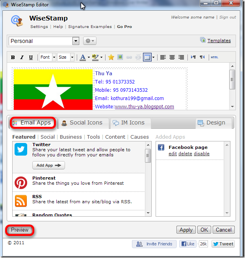This screenshot has height=258, width=245.
Task: Open the gear settings dropdown
Action: [90, 41]
